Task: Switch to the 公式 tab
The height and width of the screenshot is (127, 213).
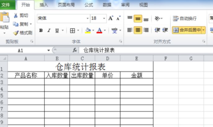Action: pos(89,5)
